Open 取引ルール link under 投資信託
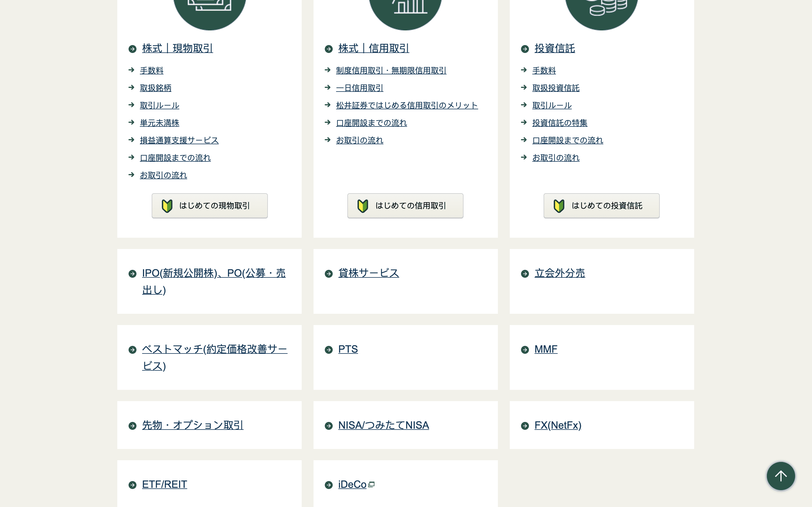Image resolution: width=812 pixels, height=507 pixels. [552, 105]
